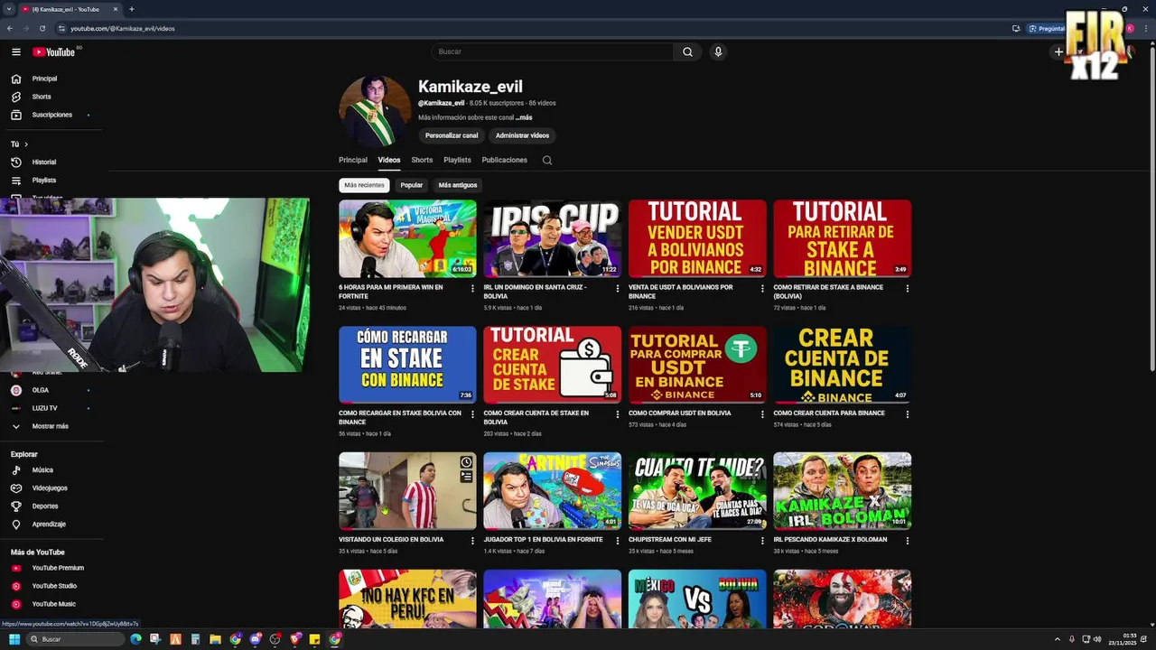Viewport: 1156px width, 650px height.
Task: Launch Microsoft Edge from taskbar
Action: click(x=136, y=639)
